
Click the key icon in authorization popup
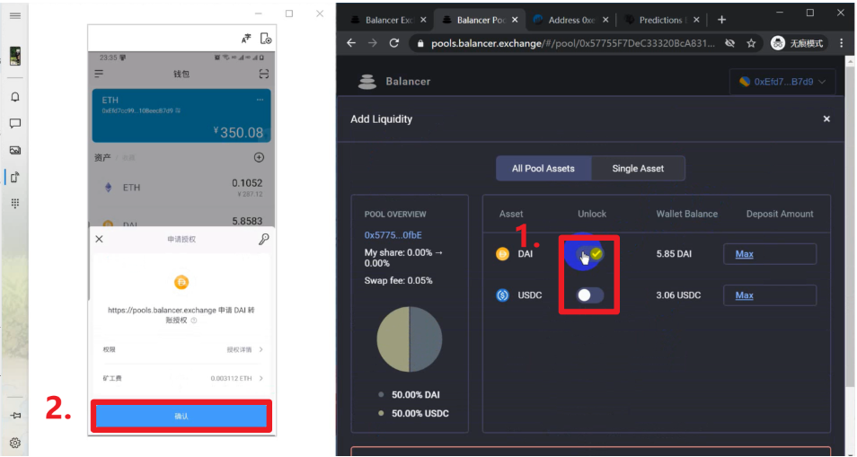point(263,240)
